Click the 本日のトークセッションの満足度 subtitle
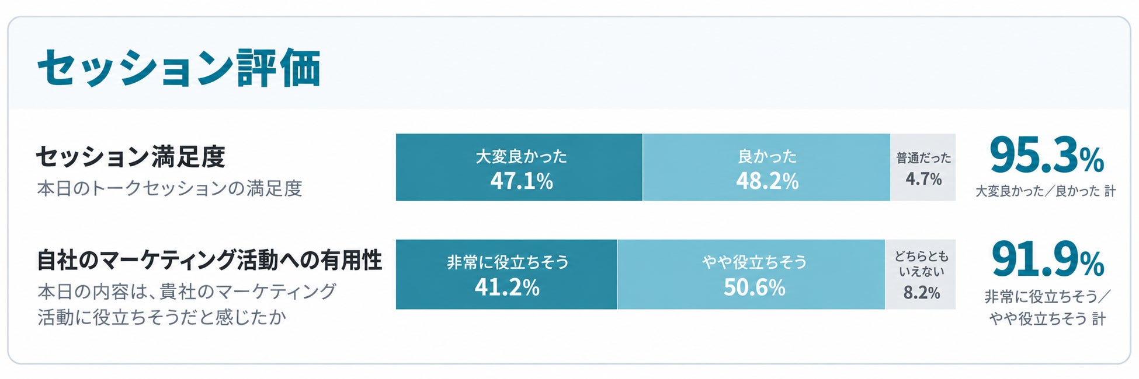Image resolution: width=1139 pixels, height=379 pixels. click(169, 188)
